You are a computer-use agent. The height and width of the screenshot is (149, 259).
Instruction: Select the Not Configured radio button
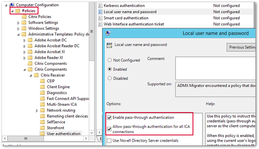[x=110, y=60]
